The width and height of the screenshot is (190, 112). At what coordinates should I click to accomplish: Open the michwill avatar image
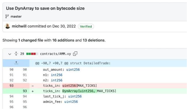tap(7, 26)
